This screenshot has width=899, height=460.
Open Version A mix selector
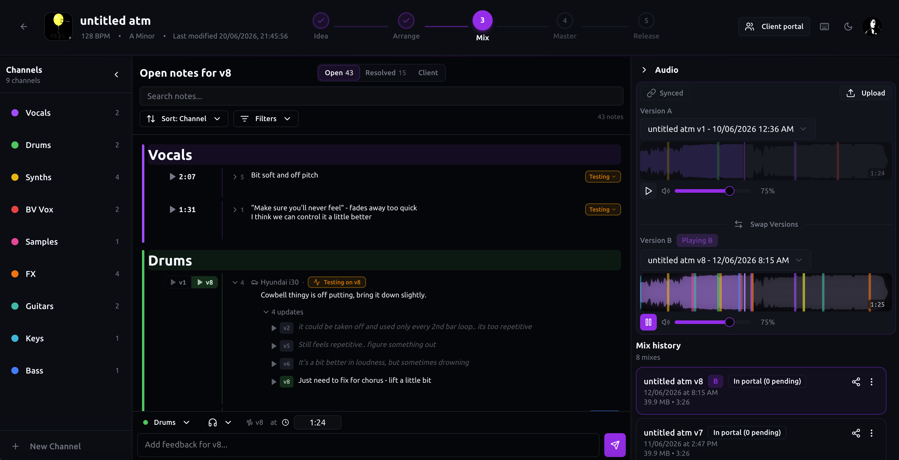pyautogui.click(x=728, y=129)
